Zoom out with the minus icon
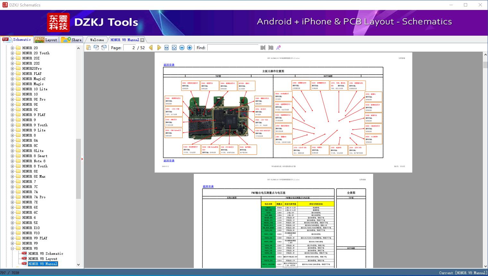Image resolution: width=488 pixels, height=276 pixels. tap(182, 48)
